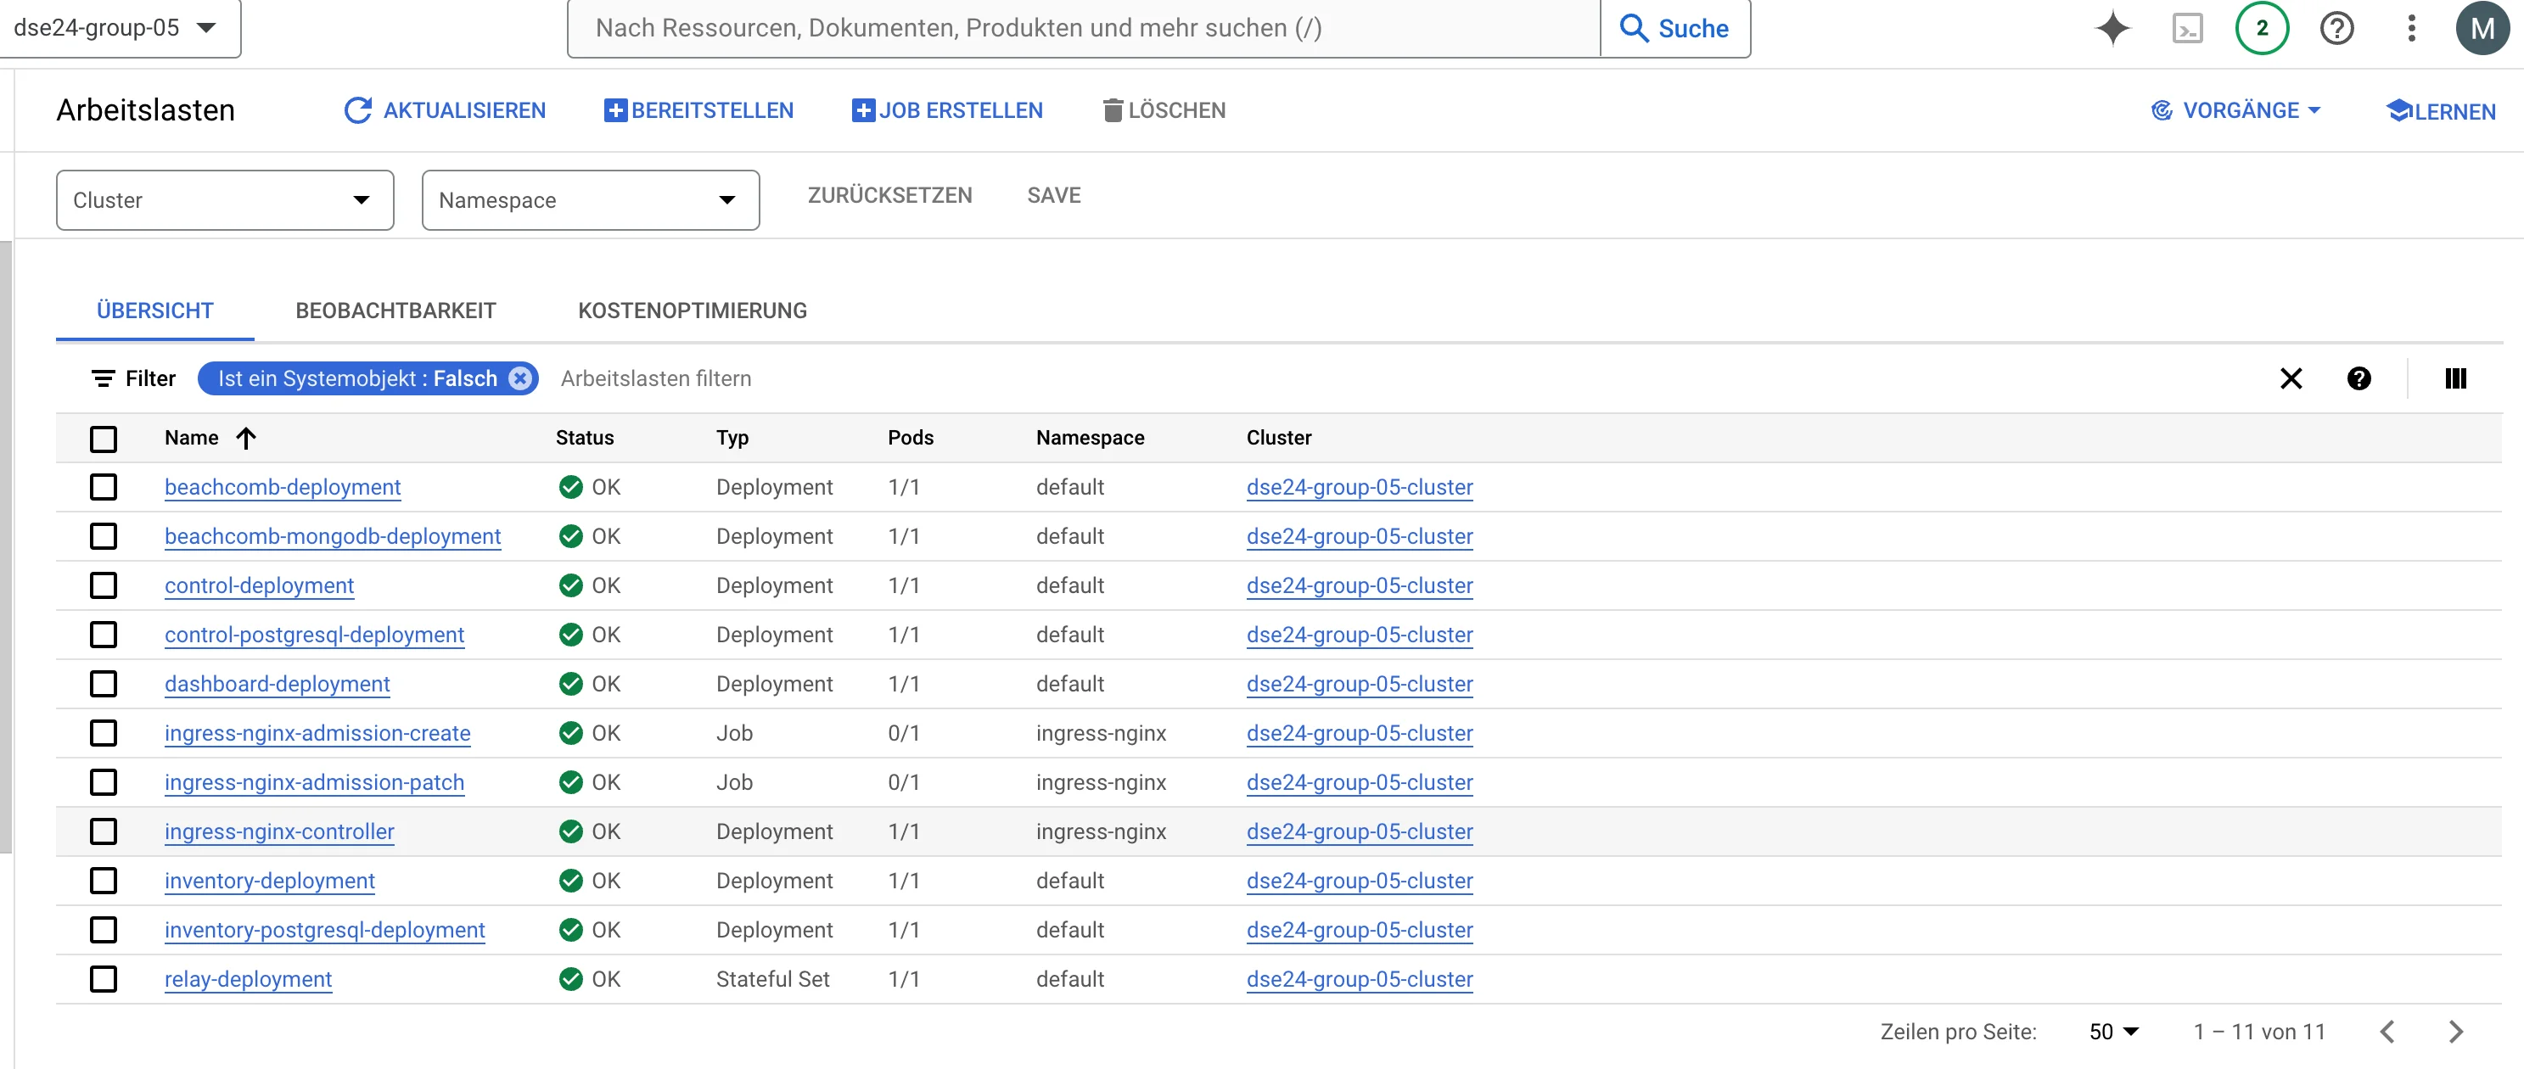The height and width of the screenshot is (1069, 2524).
Task: Open rows per page dropdown showing 50
Action: [x=2113, y=1032]
